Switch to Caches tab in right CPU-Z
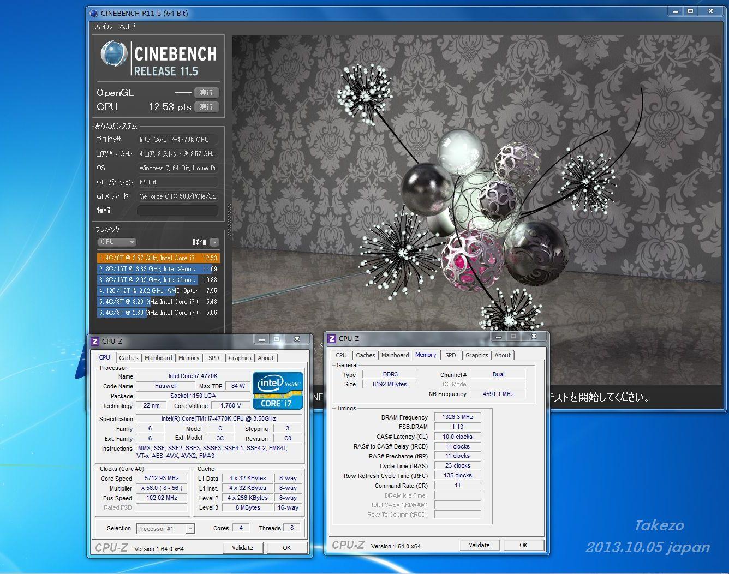729x574 pixels. [x=366, y=355]
